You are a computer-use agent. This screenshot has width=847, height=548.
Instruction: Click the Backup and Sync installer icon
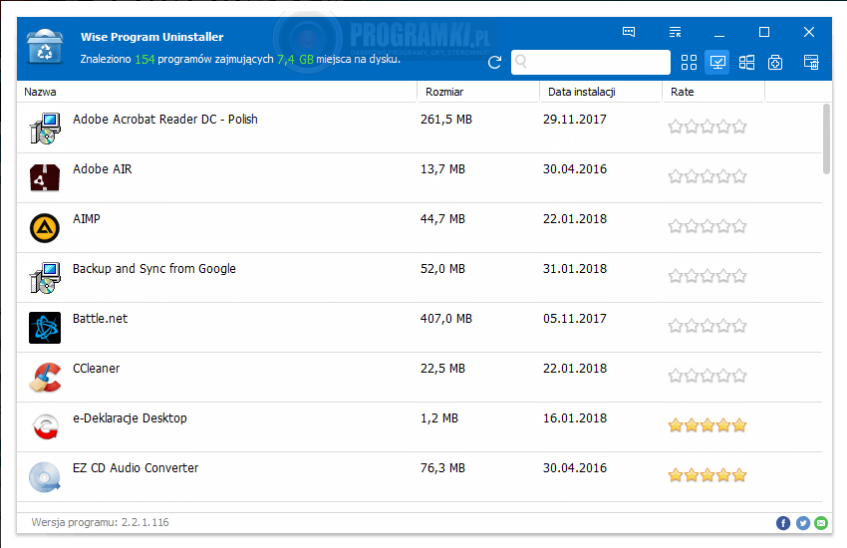tap(45, 278)
